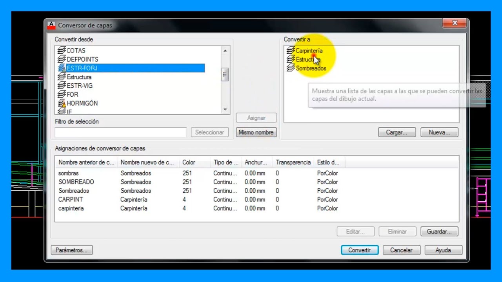The image size is (502, 282).
Task: Click the ESTR-VIG layer icon
Action: coord(62,86)
